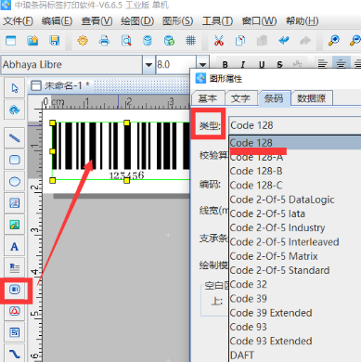Align text center

[x=342, y=64]
